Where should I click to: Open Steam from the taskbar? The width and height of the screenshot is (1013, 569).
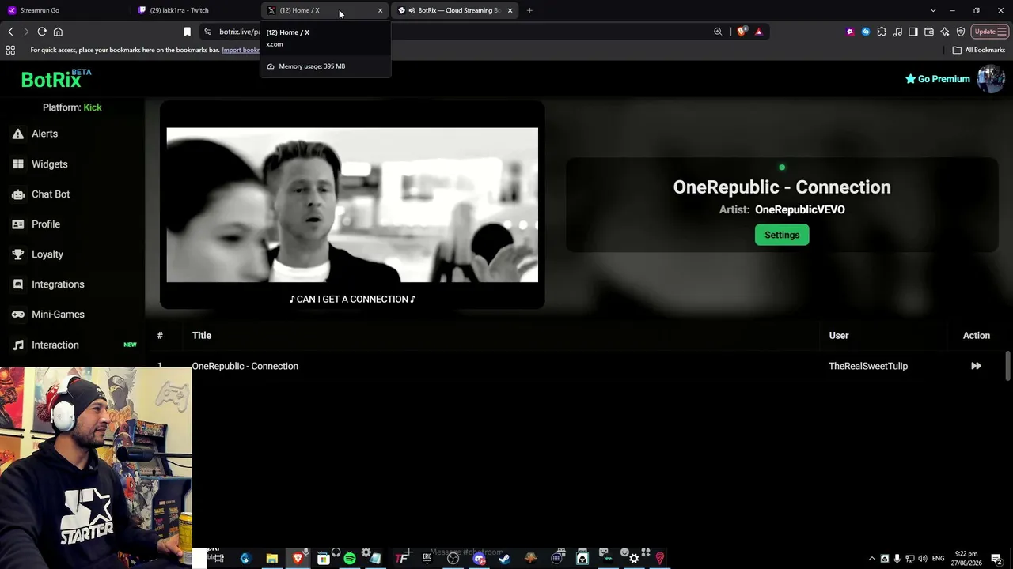(504, 559)
